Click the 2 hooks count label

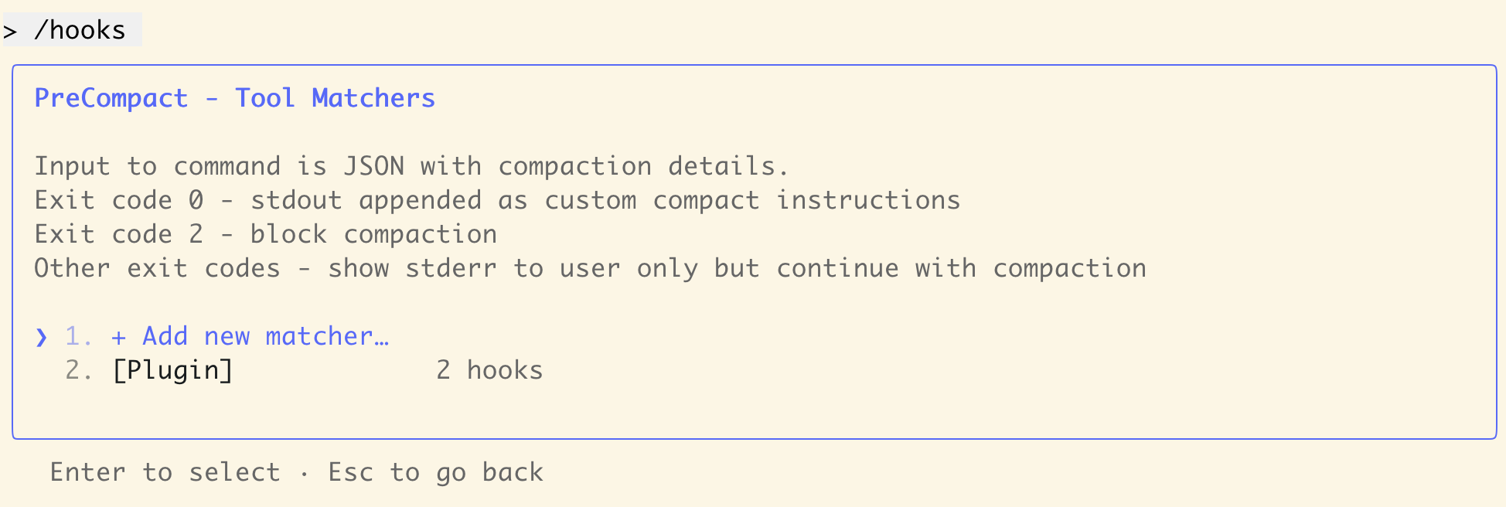point(489,369)
